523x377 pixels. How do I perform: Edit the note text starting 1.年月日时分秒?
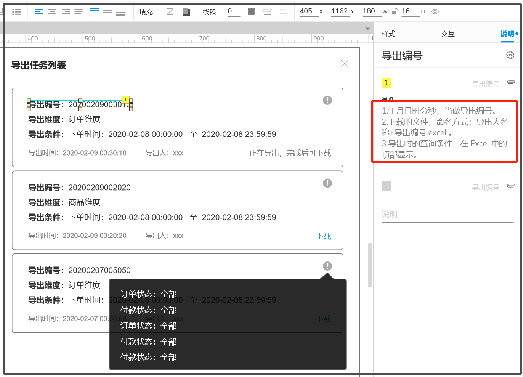coord(444,132)
